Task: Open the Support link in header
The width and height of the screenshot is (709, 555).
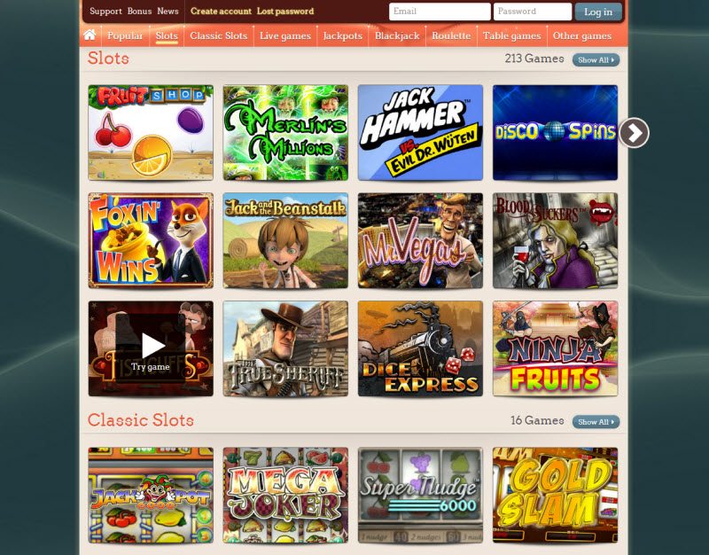Action: 105,12
